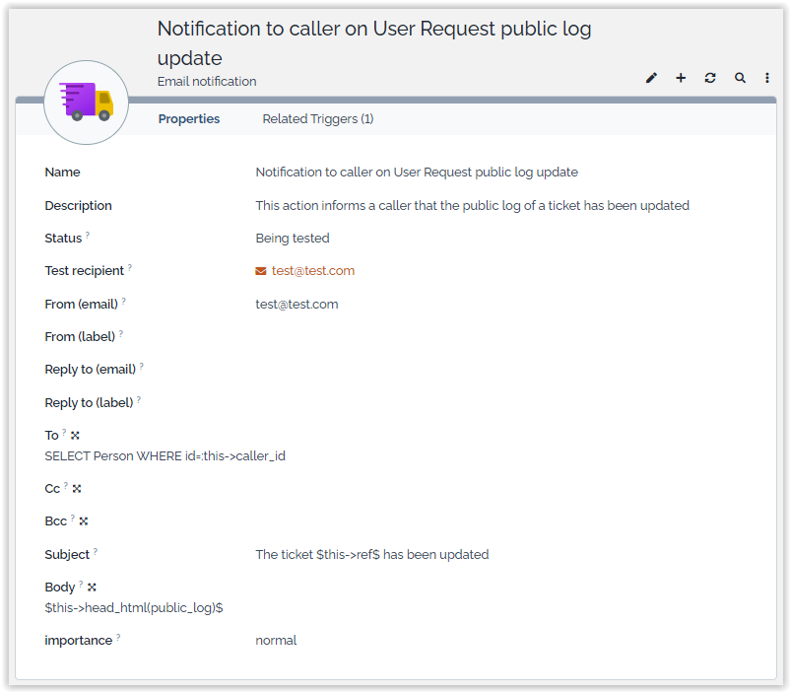Create a new notification with the plus icon
Viewport: 791px width, 693px height.
tap(681, 77)
